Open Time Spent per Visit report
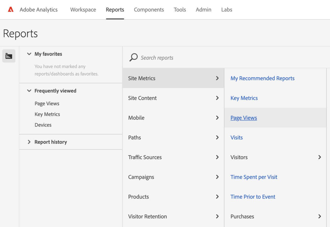 [254, 177]
